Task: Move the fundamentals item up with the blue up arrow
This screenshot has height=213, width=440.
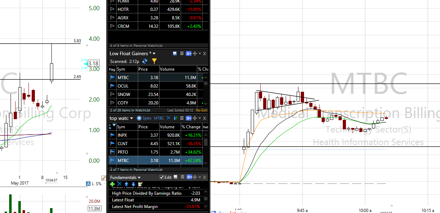Action: pyautogui.click(x=126, y=184)
